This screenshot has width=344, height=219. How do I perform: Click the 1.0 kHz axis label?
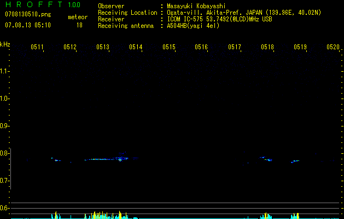[x=4, y=99]
